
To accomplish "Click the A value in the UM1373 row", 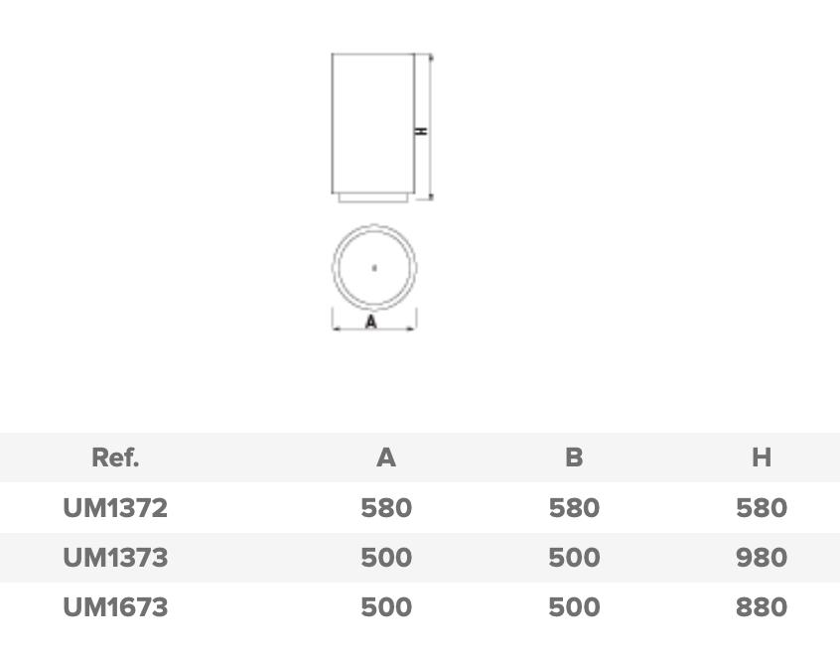I will click(x=386, y=558).
